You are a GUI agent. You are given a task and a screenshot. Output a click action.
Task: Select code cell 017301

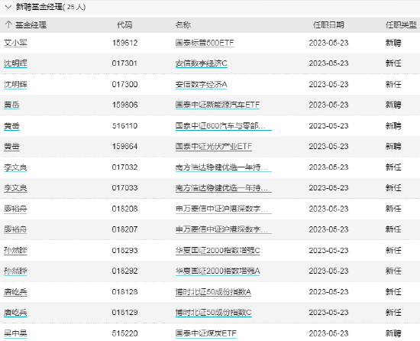[x=124, y=63]
